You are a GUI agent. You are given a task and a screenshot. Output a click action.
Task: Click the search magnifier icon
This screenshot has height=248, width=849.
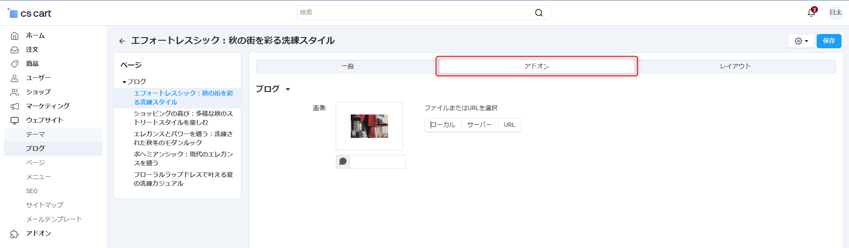pyautogui.click(x=539, y=13)
